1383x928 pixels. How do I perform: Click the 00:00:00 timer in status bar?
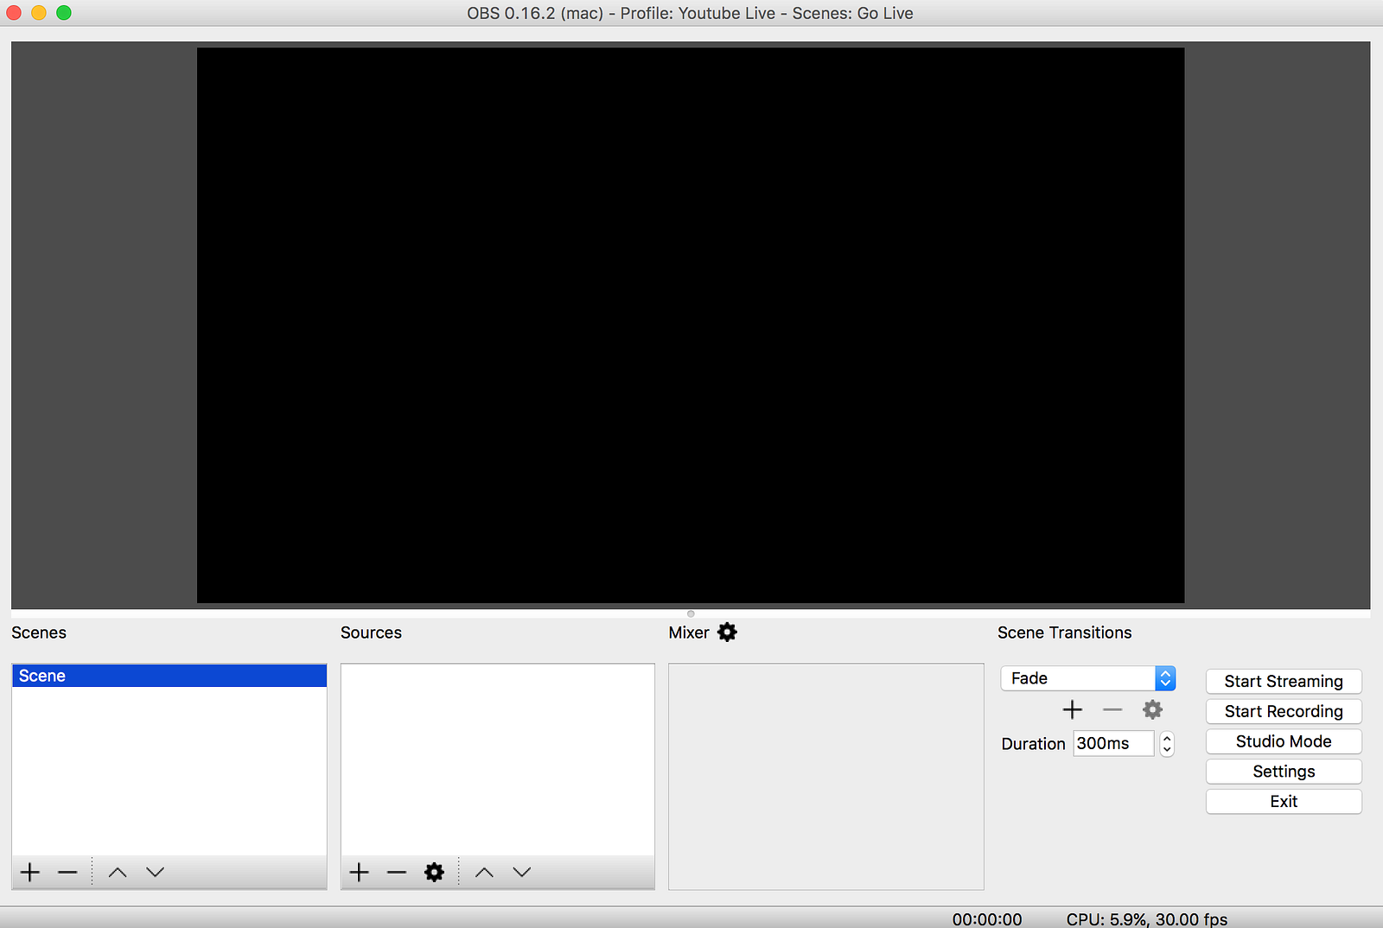point(987,919)
